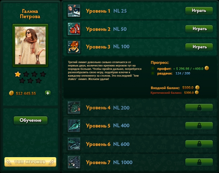
Task: Click the first gold rating star
Action: coord(18,74)
